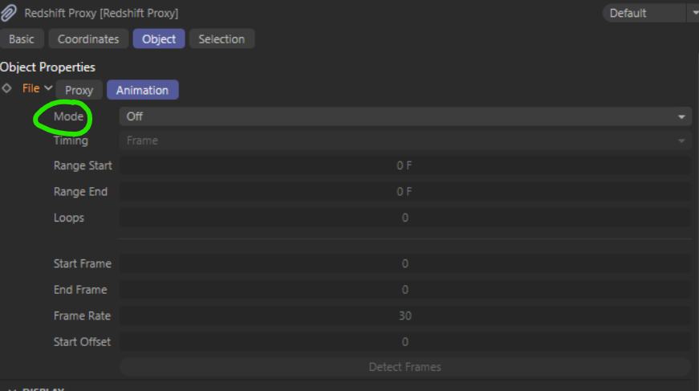699x391 pixels.
Task: Open the Timing dropdown showing Frame
Action: (x=405, y=141)
